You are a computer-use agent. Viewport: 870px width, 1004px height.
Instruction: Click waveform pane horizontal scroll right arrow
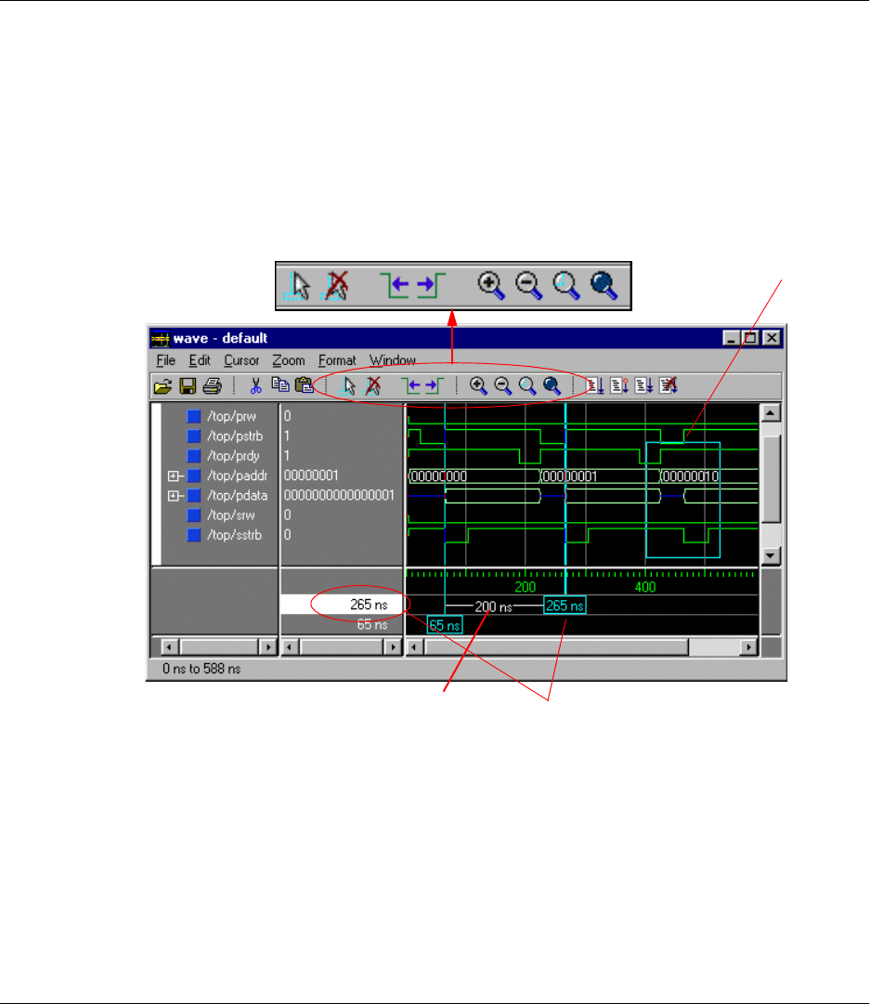[748, 647]
